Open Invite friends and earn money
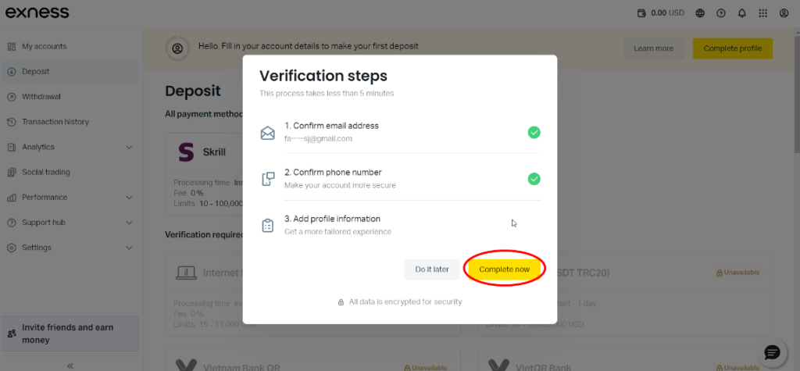Image resolution: width=800 pixels, height=371 pixels. click(70, 334)
